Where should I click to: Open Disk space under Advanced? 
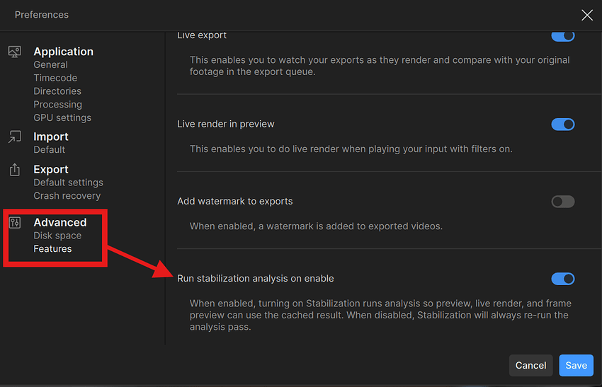pyautogui.click(x=57, y=236)
